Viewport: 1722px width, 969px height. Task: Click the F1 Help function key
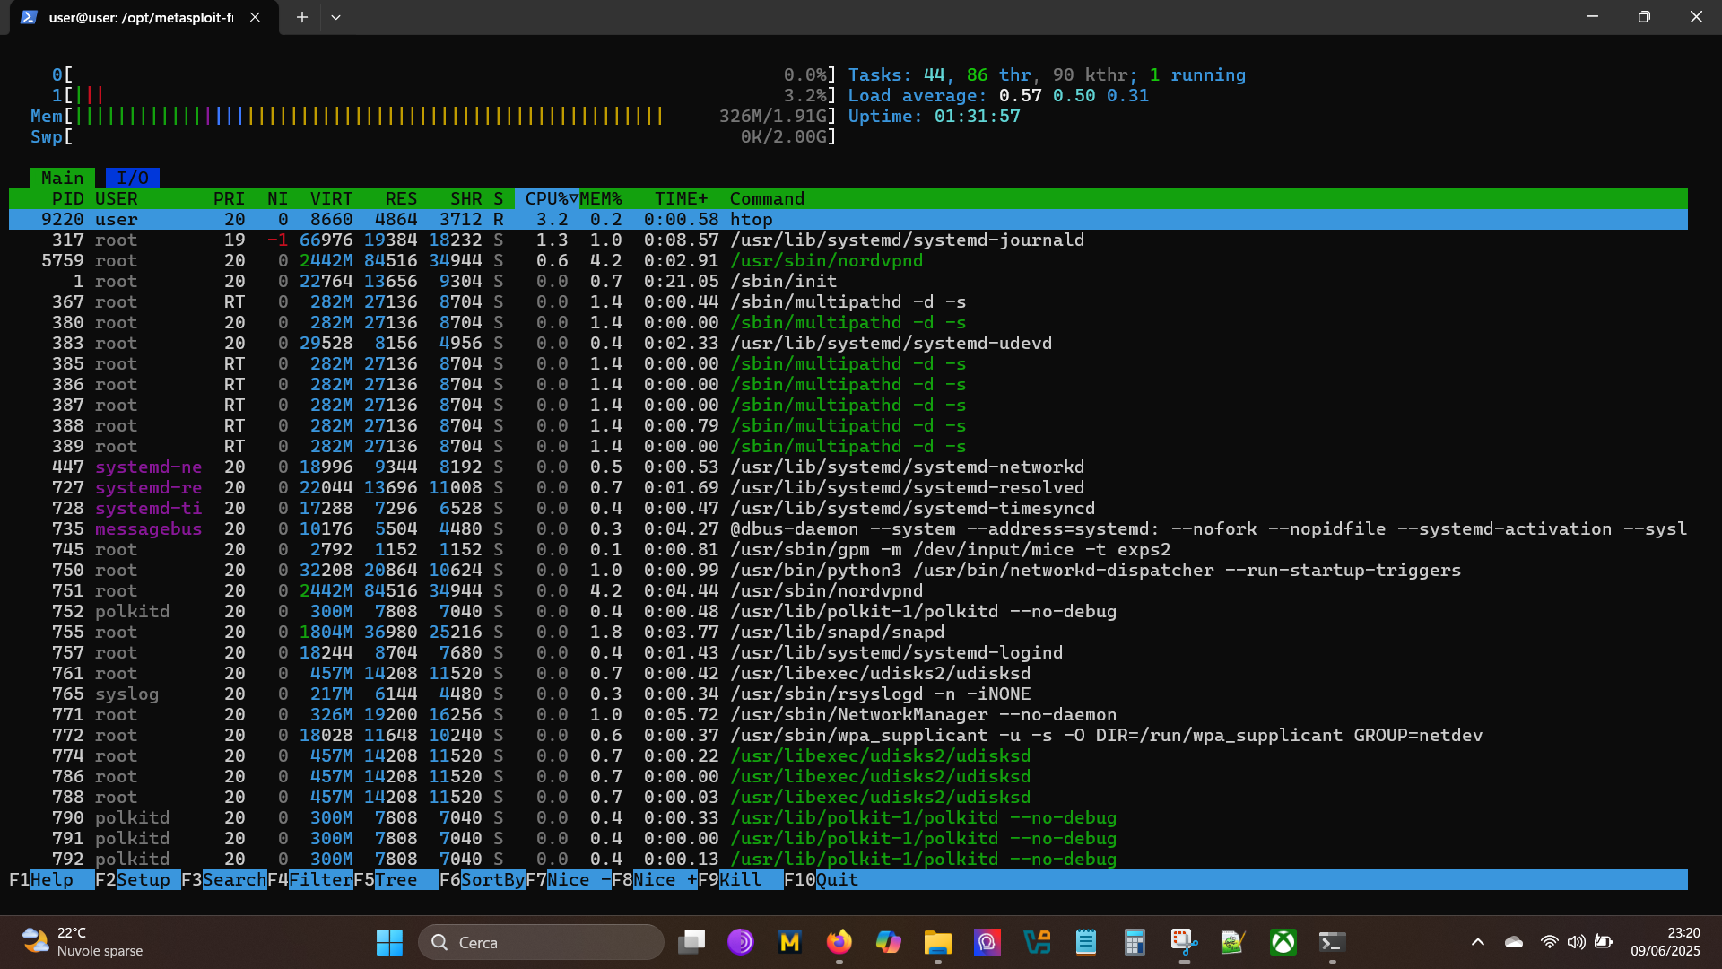click(51, 879)
